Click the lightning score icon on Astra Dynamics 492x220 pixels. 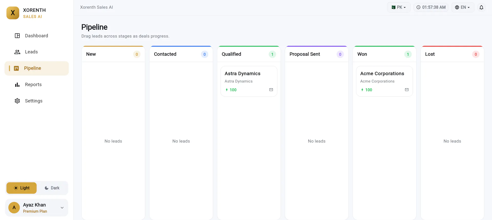point(227,90)
